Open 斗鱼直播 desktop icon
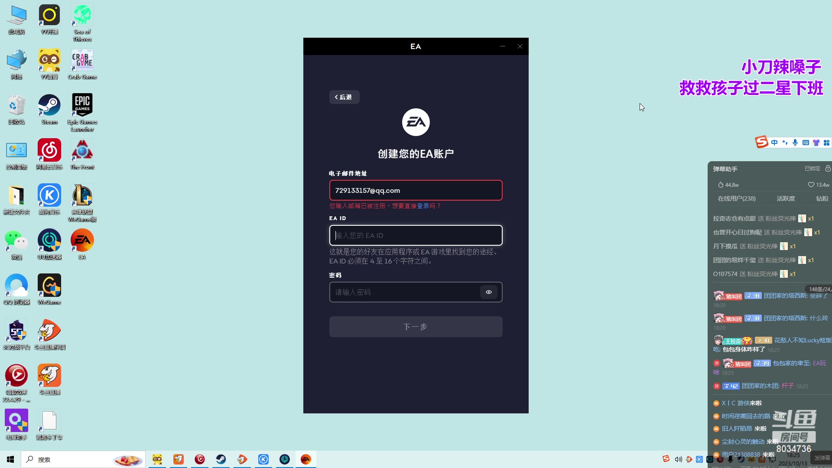 point(49,380)
